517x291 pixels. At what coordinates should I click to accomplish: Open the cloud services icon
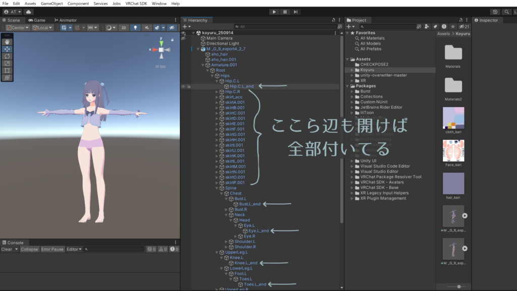[x=28, y=12]
